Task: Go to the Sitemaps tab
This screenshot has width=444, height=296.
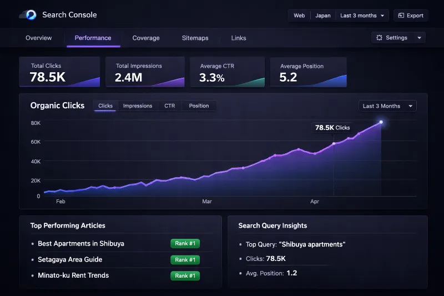Action: [195, 38]
